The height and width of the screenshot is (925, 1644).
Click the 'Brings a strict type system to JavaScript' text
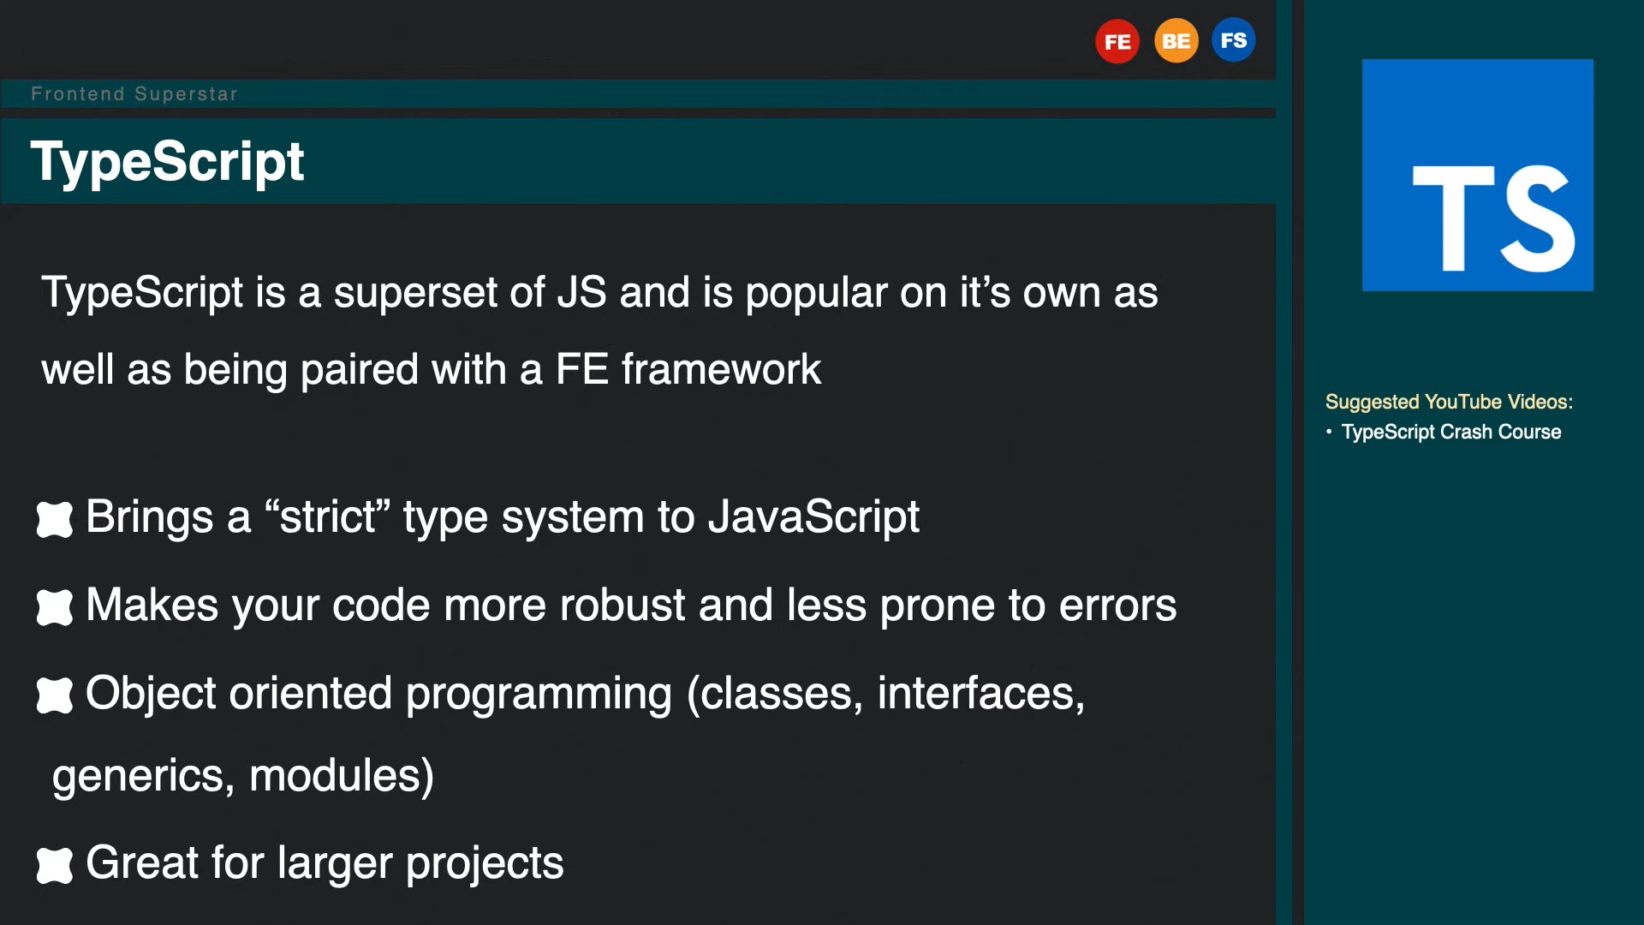pyautogui.click(x=503, y=517)
